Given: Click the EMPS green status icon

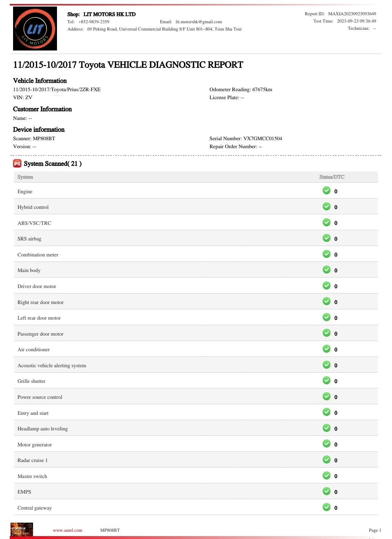Looking at the screenshot, I should pyautogui.click(x=327, y=491).
